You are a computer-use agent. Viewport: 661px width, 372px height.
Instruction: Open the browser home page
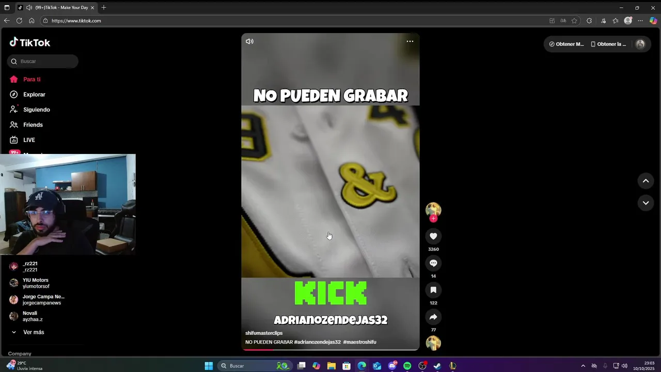pos(32,21)
